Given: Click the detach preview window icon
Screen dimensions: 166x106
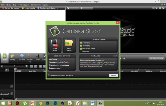Looking at the screenshot, I should 163,8.
